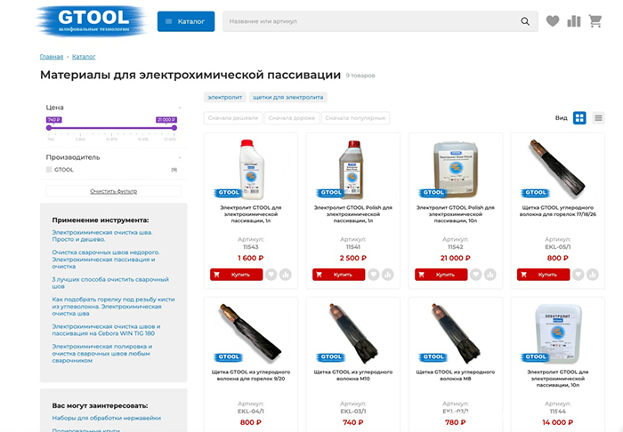The height and width of the screenshot is (432, 623).
Task: Open the shopping cart in header
Action: click(x=595, y=21)
